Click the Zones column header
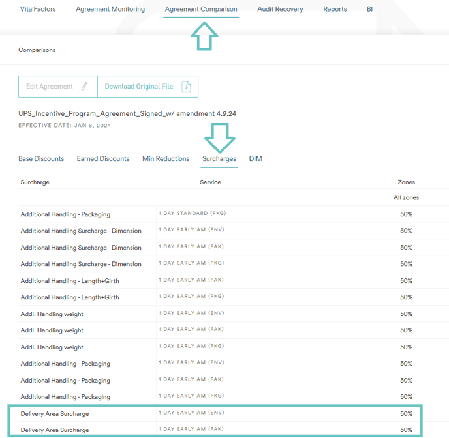449x438 pixels. point(406,182)
